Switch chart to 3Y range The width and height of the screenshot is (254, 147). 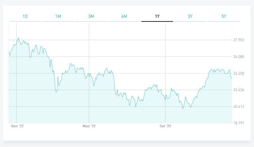pyautogui.click(x=190, y=16)
